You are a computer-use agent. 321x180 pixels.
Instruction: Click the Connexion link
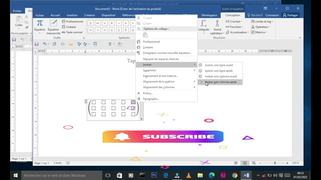coord(272,15)
